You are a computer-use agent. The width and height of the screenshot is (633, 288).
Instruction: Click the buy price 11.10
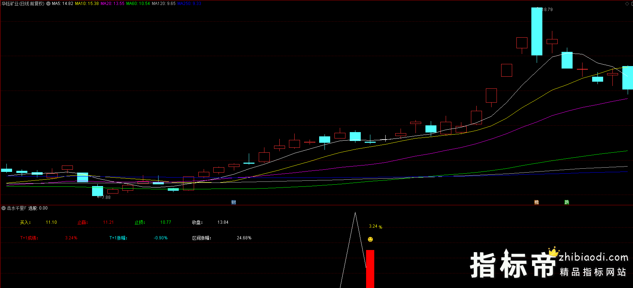[x=51, y=222]
